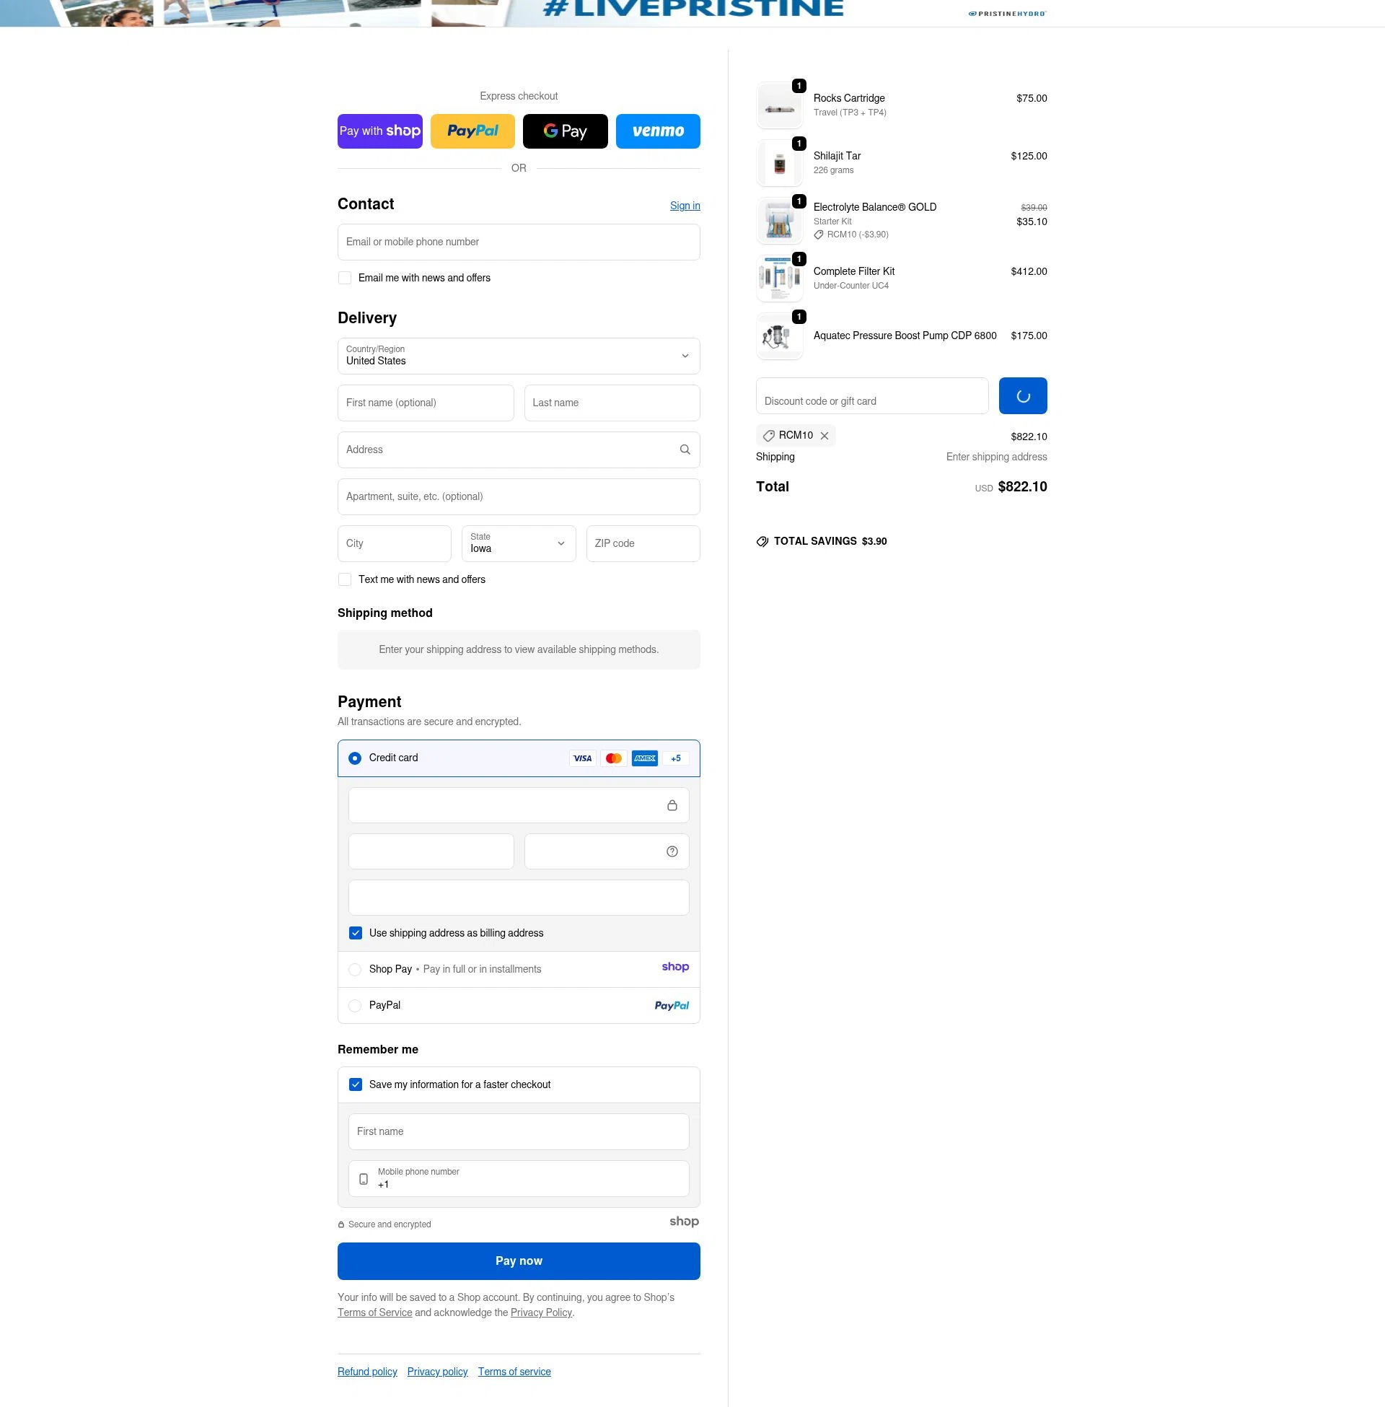Uncheck 'Use shipping address as billing address'
The image size is (1385, 1407).
point(356,932)
